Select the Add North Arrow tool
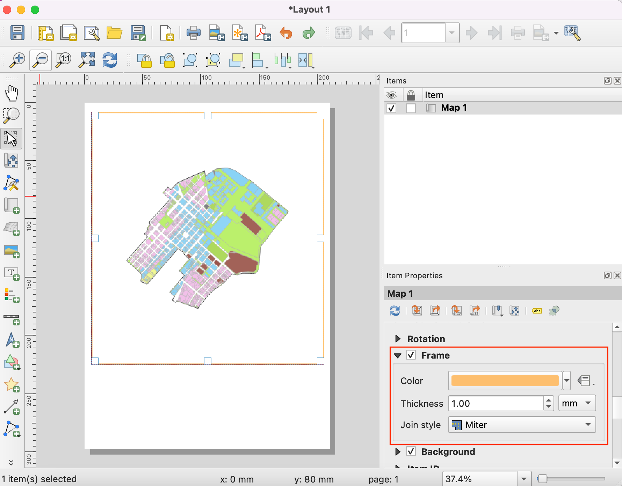Screen dimensions: 622x486 (12, 340)
